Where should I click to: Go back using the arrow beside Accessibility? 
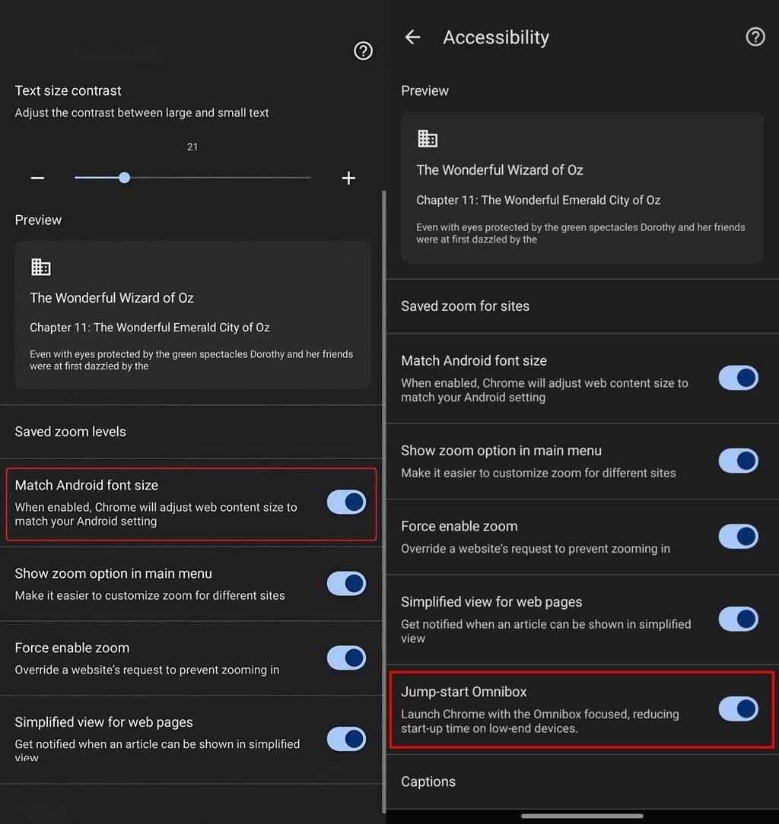pos(412,37)
